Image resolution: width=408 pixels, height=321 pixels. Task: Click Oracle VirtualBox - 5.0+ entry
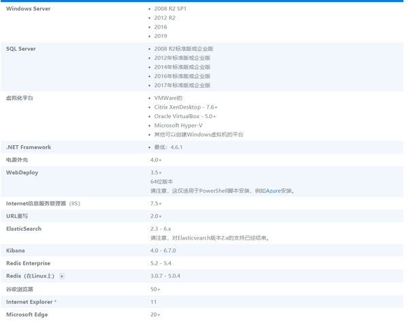[185, 116]
